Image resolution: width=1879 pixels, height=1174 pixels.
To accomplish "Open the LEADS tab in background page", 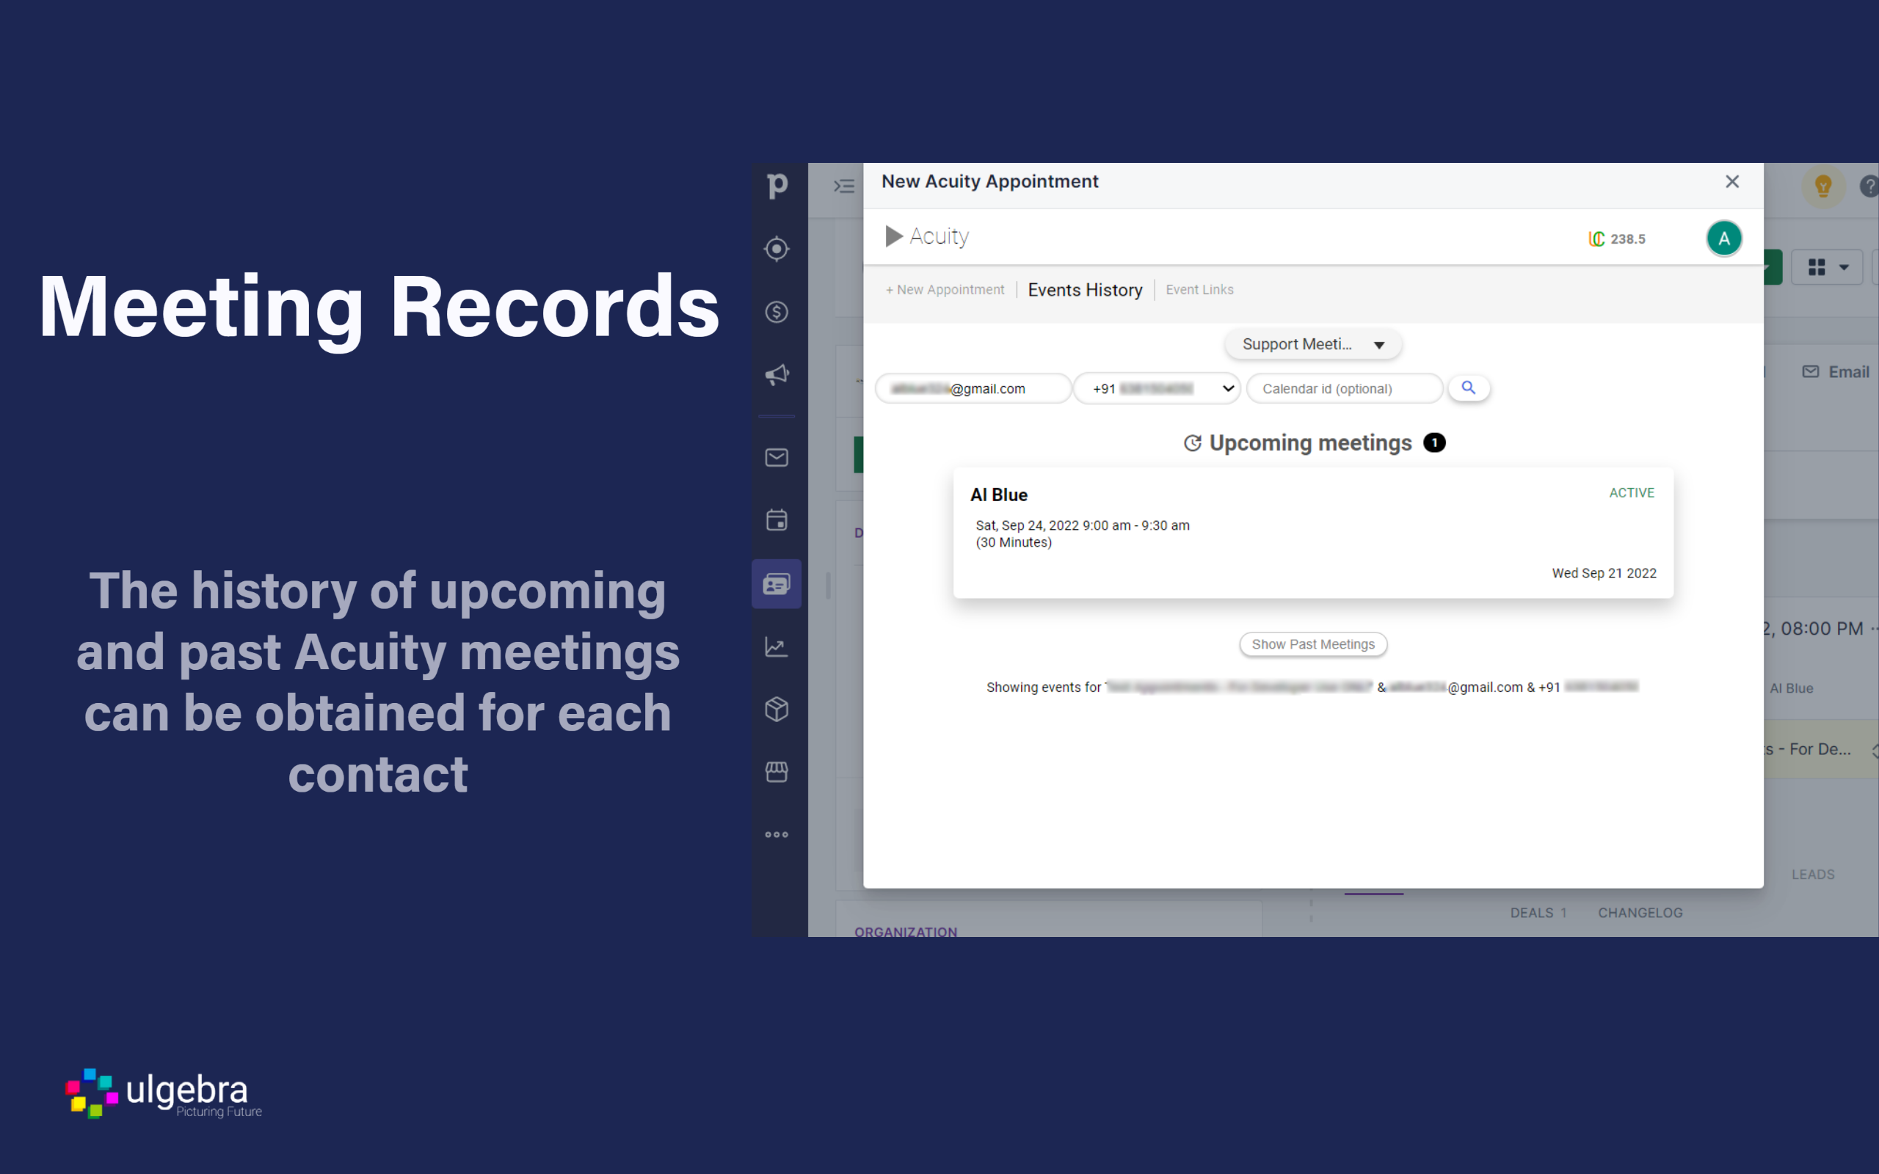I will [x=1813, y=875].
